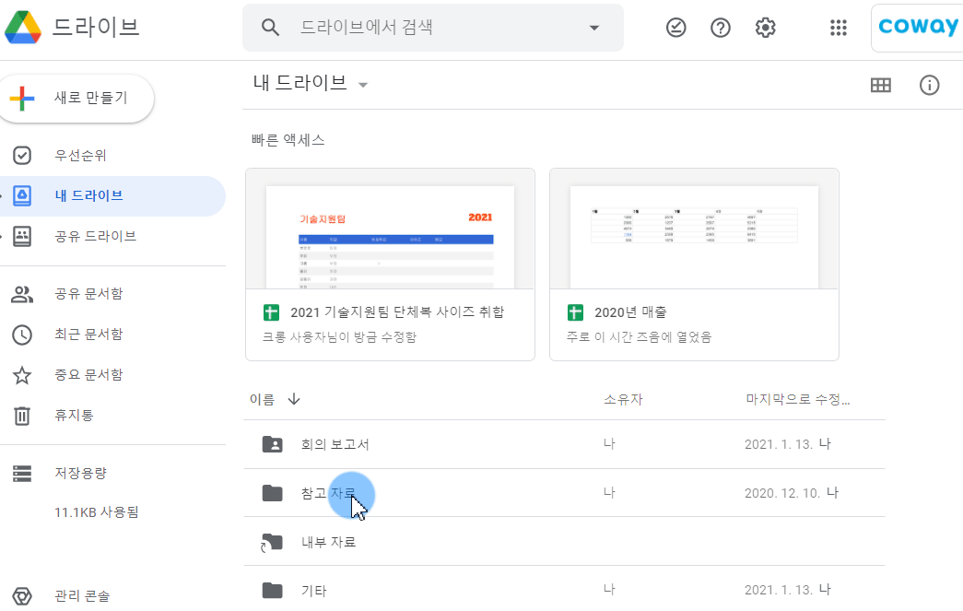Click 11.1KB 사용됨 storage text
This screenshot has height=611, width=963.
[x=97, y=512]
